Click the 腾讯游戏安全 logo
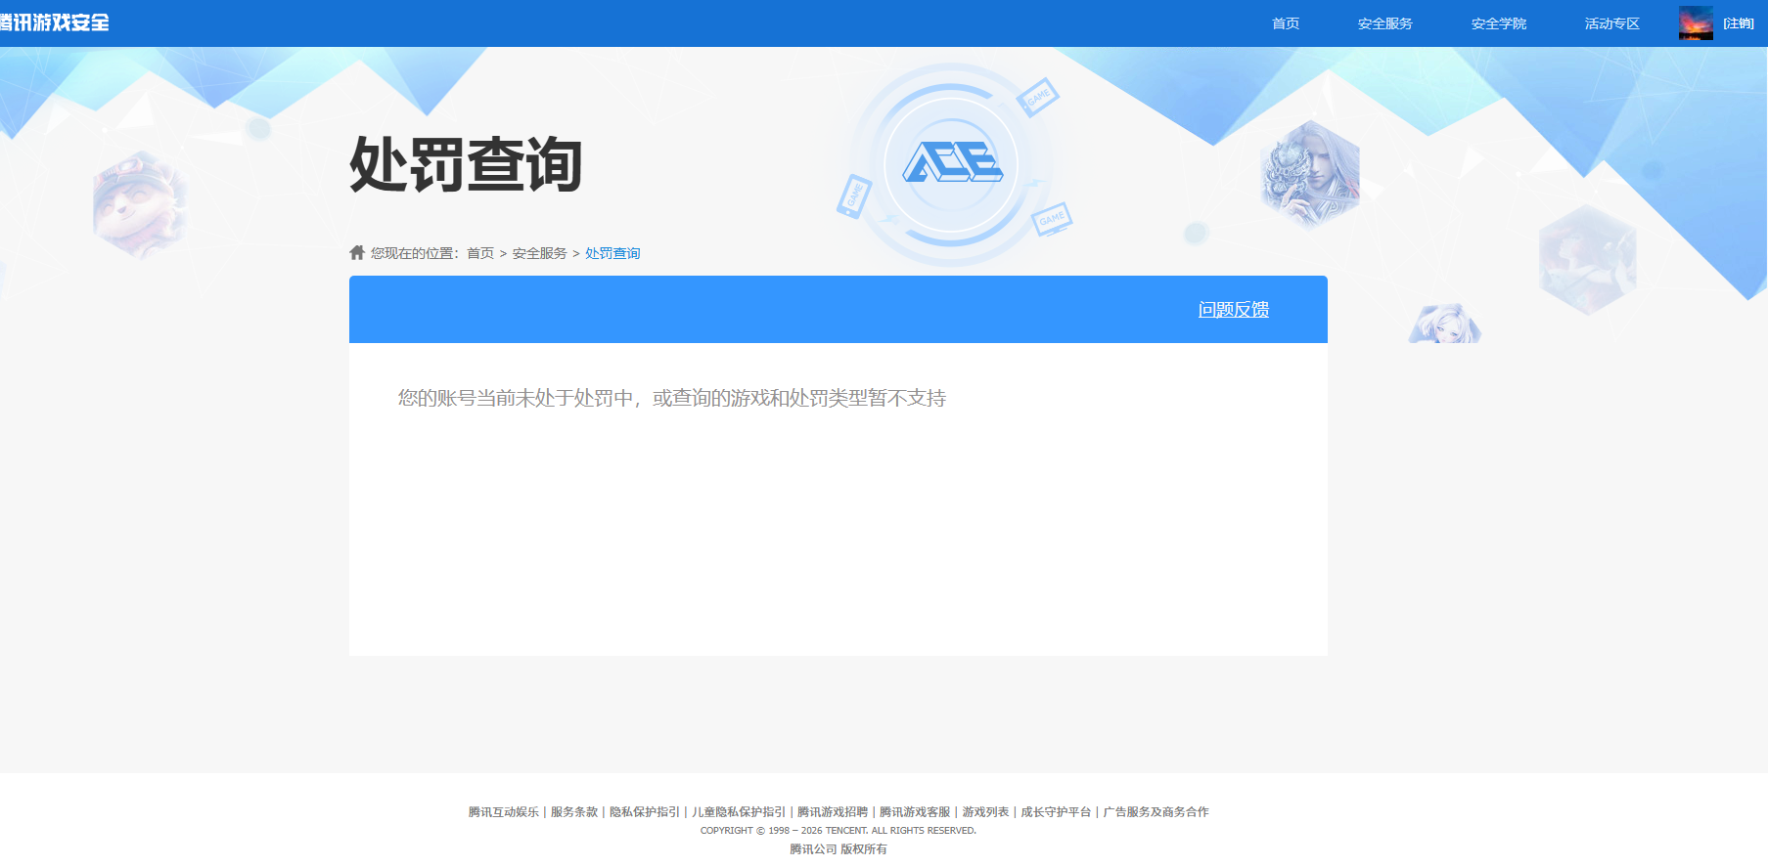 click(55, 22)
